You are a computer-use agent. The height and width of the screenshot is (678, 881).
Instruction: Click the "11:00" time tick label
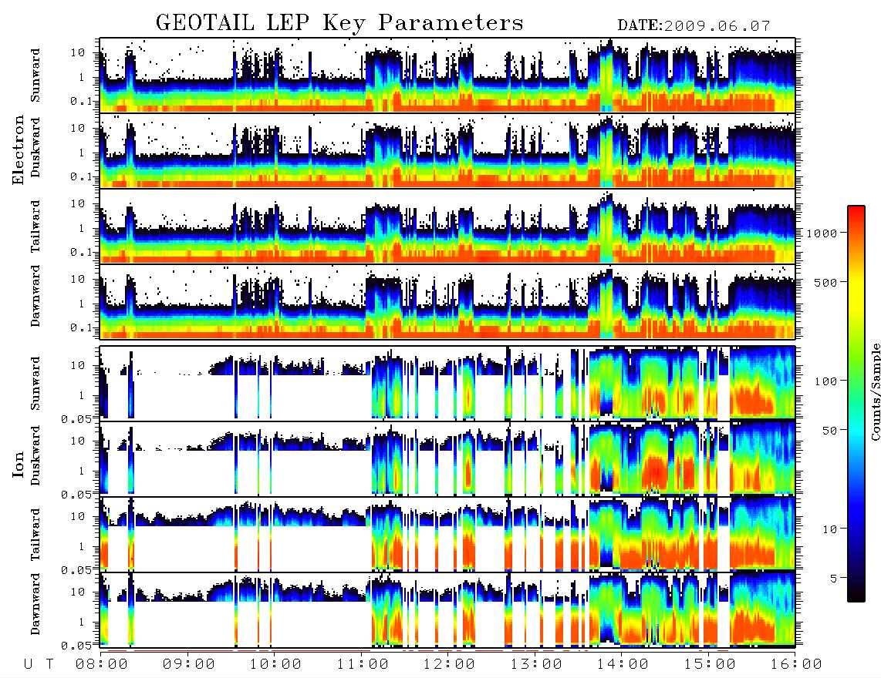coord(363,665)
